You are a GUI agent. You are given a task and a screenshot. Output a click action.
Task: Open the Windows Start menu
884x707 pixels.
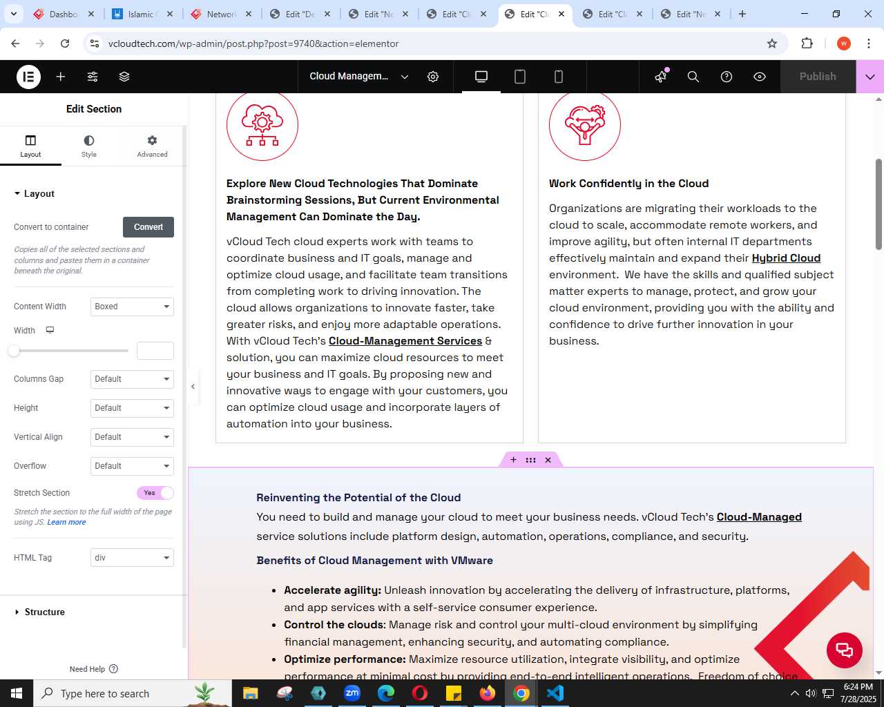(17, 693)
